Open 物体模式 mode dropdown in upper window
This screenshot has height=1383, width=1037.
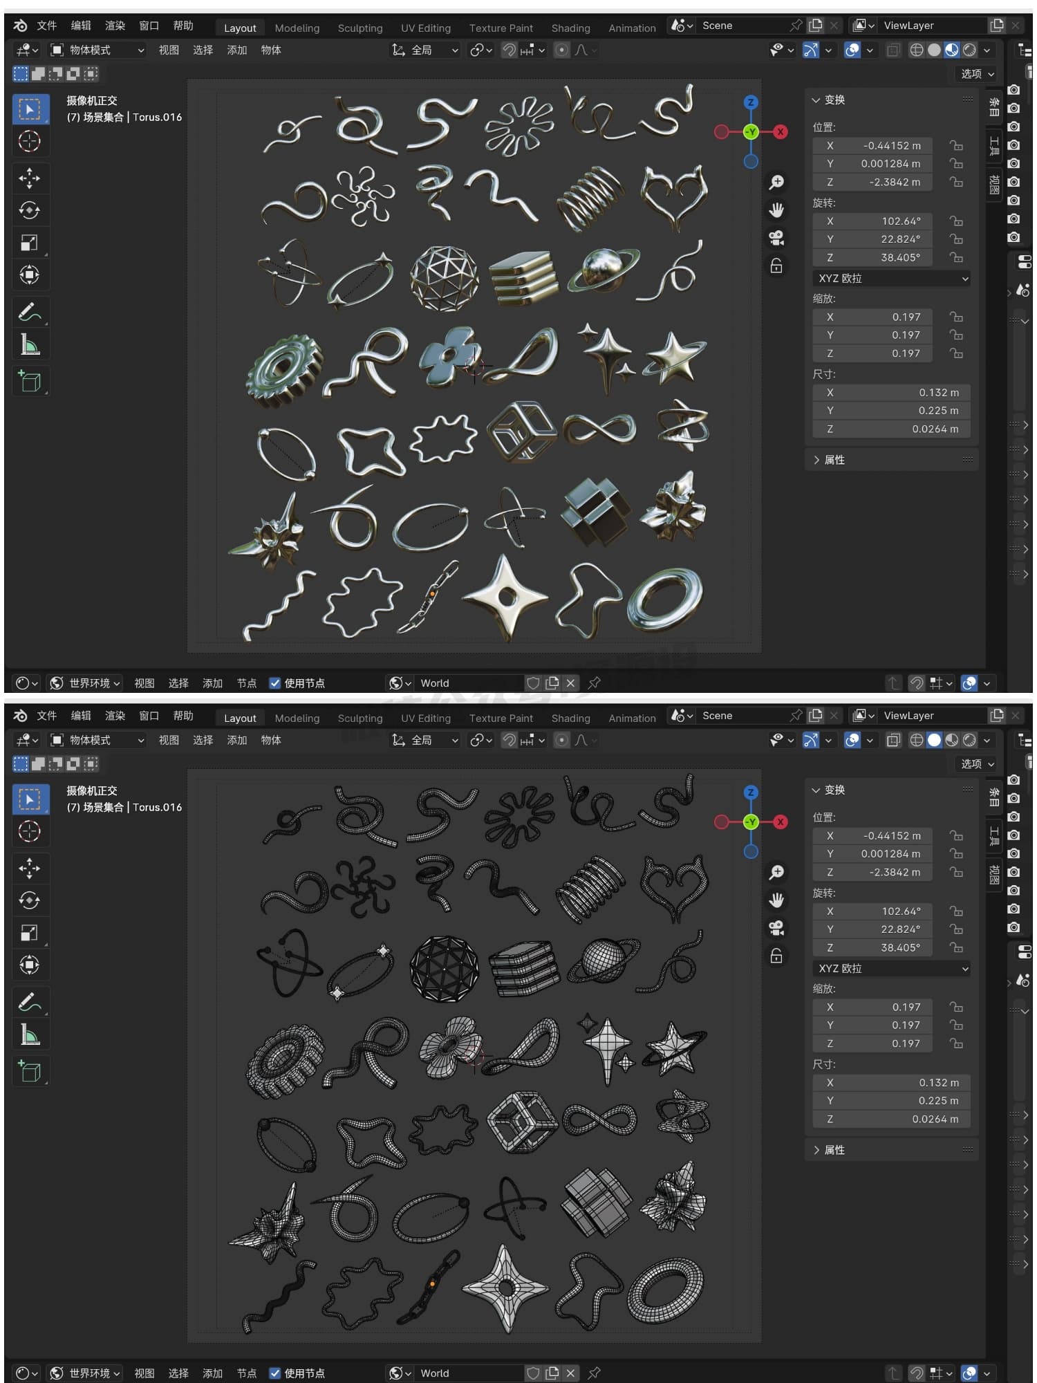[98, 50]
